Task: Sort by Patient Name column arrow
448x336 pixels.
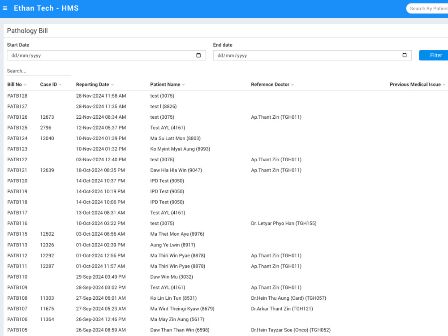Action: (183, 85)
